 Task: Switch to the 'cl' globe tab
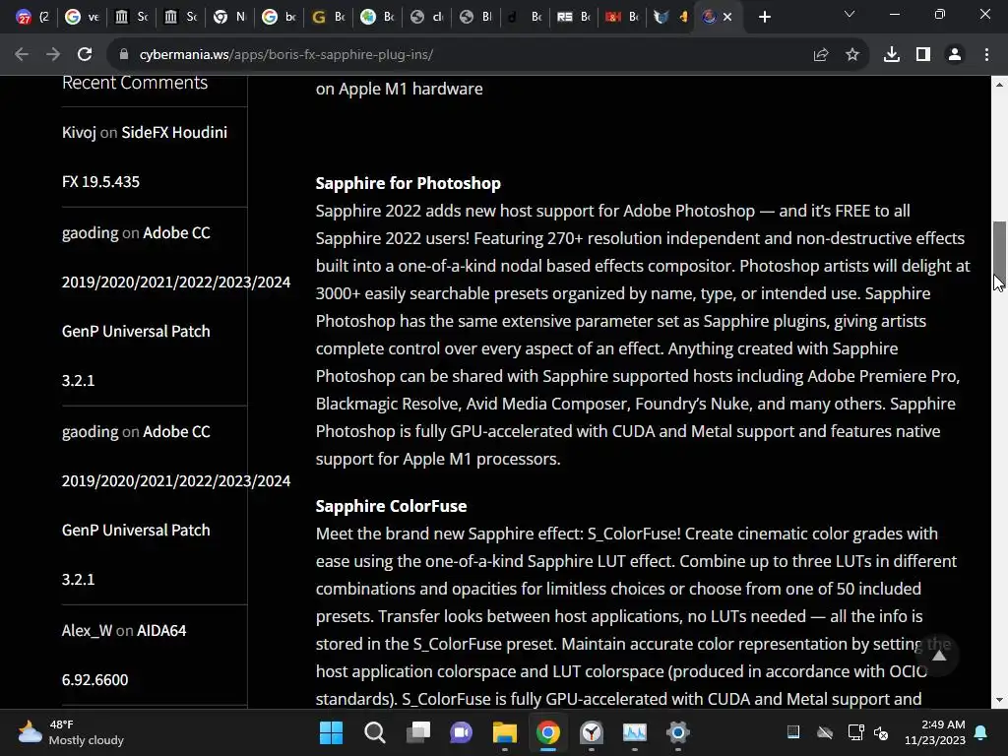pyautogui.click(x=427, y=18)
